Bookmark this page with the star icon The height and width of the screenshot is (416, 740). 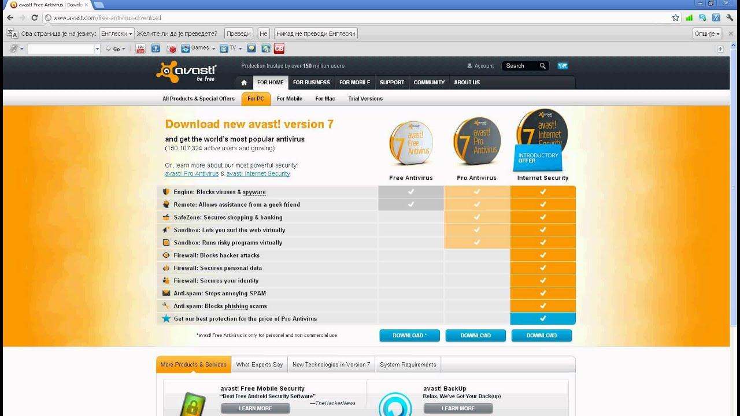tap(675, 18)
